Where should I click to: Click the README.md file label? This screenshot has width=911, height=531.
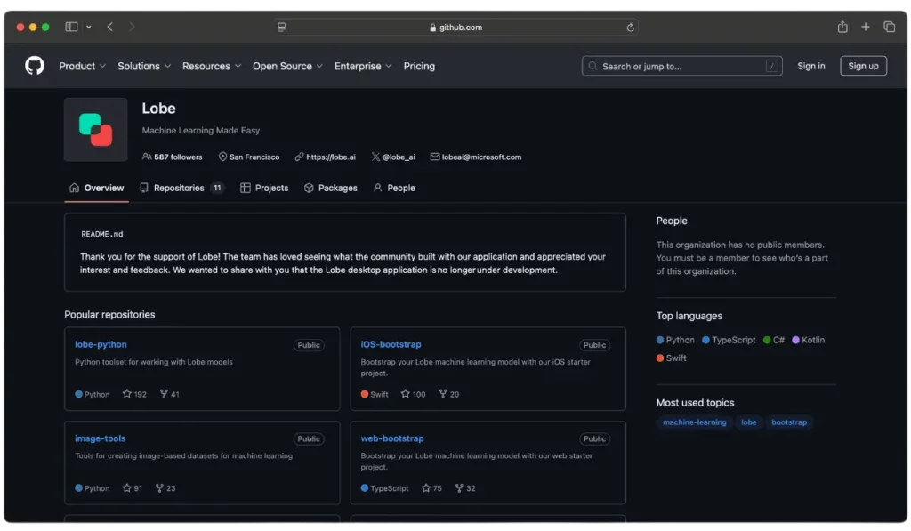101,234
